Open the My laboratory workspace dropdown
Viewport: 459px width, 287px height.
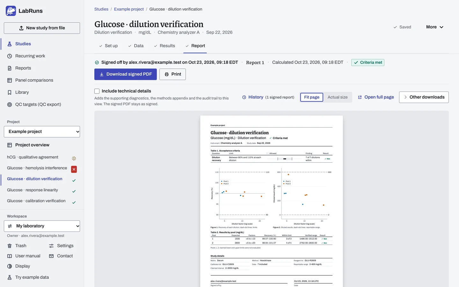(42, 226)
